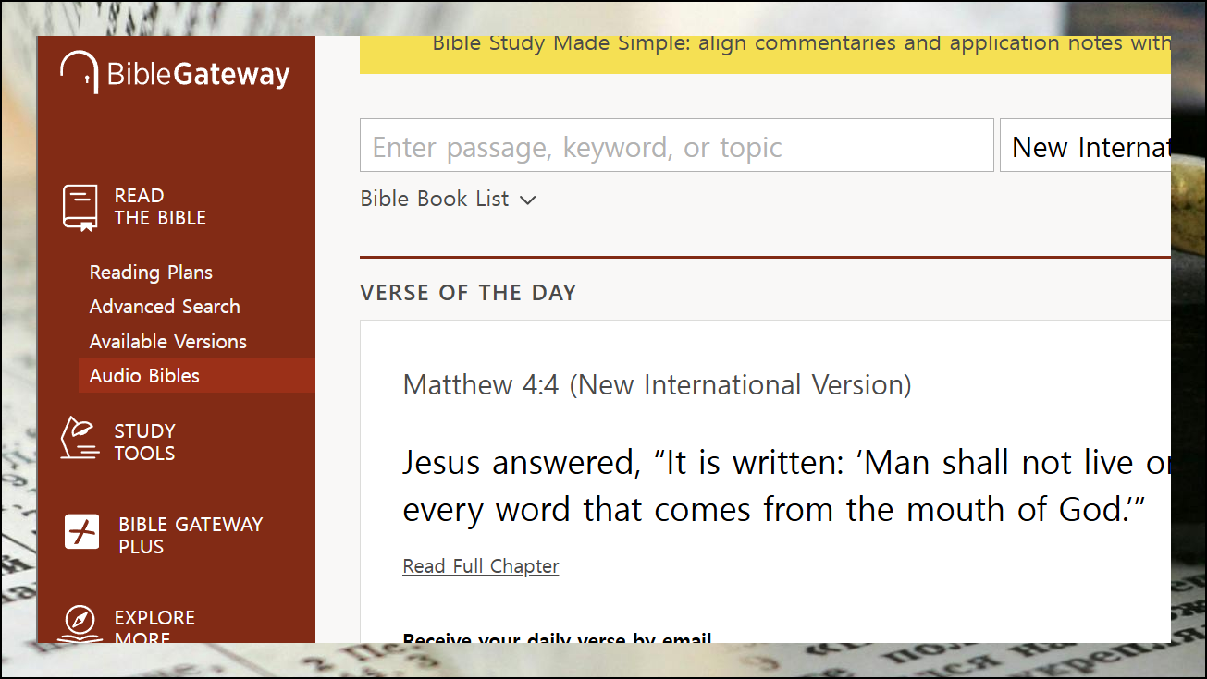Image resolution: width=1207 pixels, height=679 pixels.
Task: Click the passage, keyword, or topic search field
Action: (x=677, y=145)
